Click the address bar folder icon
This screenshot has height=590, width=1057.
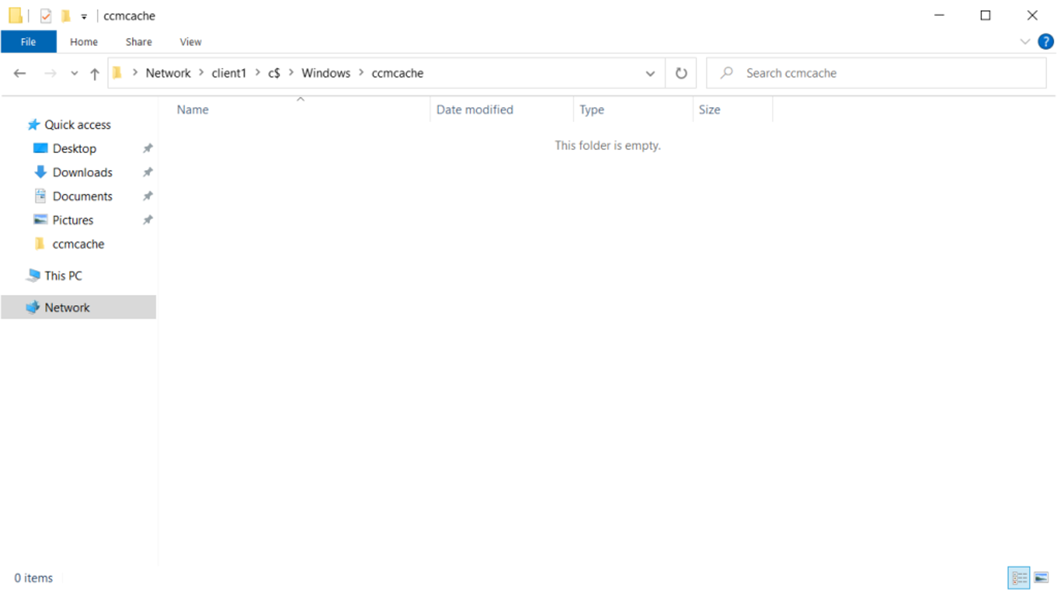[117, 73]
